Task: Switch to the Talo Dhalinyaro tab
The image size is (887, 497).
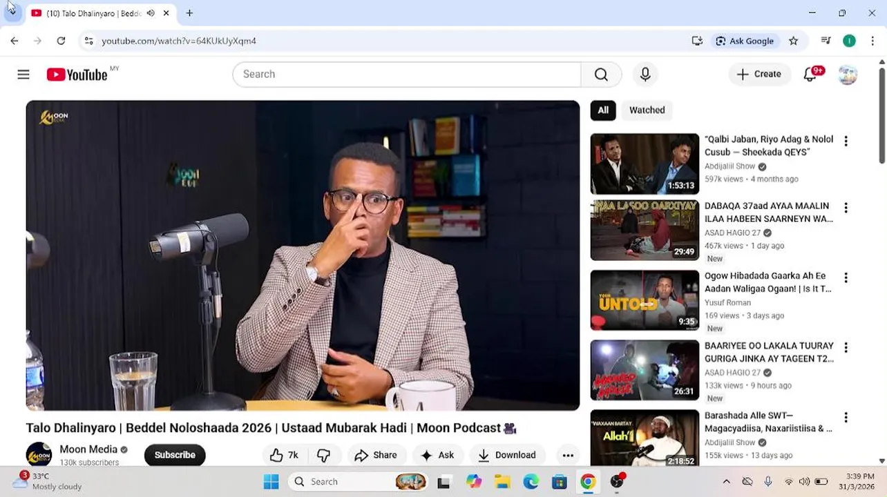Action: [x=93, y=13]
